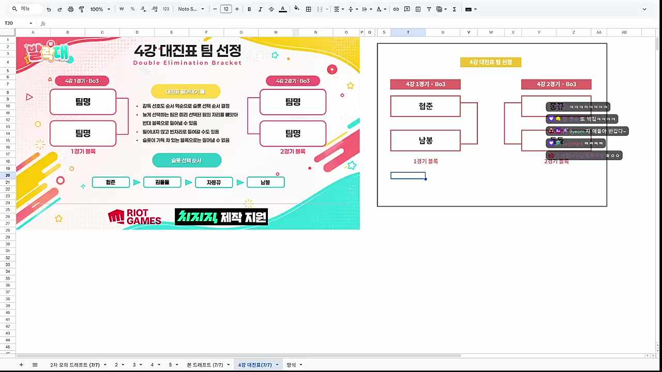This screenshot has width=662, height=372.
Task: Click the menu search box
Action: [26, 9]
